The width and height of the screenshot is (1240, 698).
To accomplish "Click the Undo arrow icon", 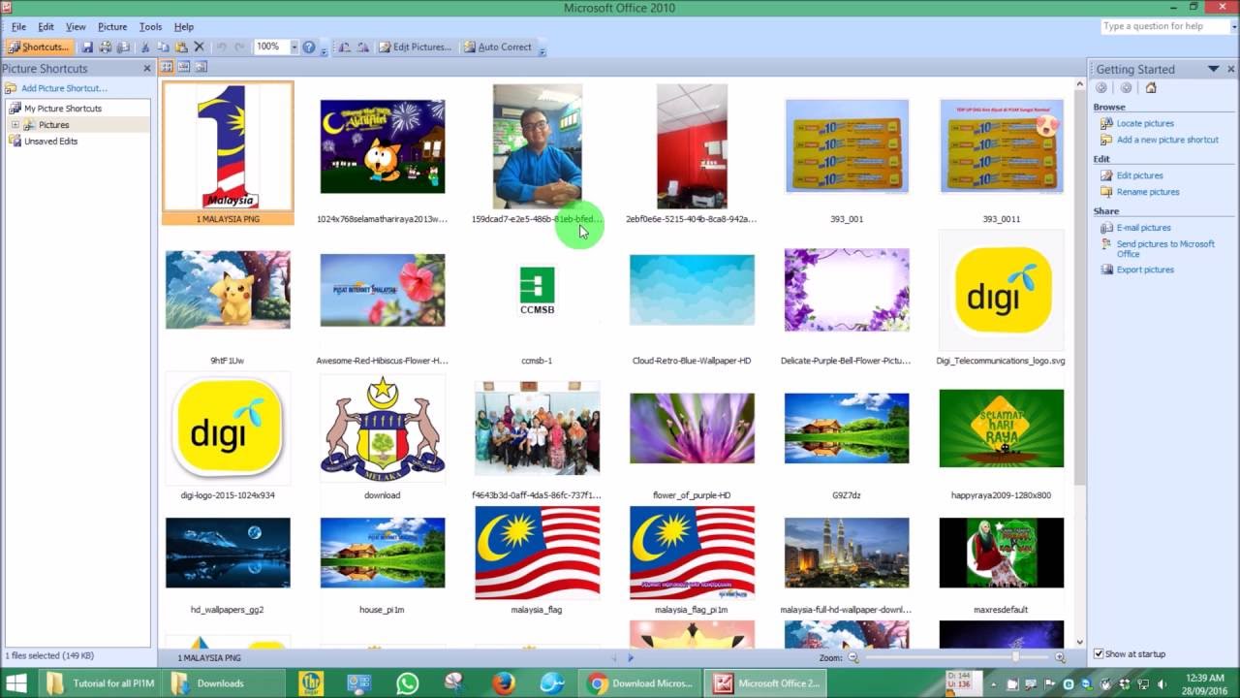I will (x=221, y=47).
